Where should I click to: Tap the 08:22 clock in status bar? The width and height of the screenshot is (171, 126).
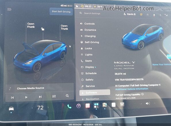pyautogui.click(x=88, y=6)
